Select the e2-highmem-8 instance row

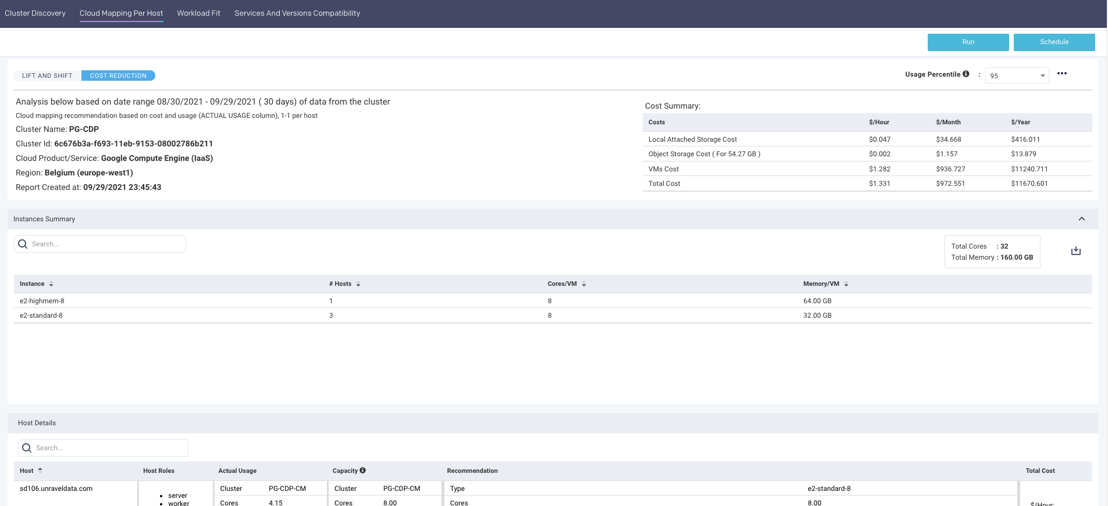tap(553, 301)
